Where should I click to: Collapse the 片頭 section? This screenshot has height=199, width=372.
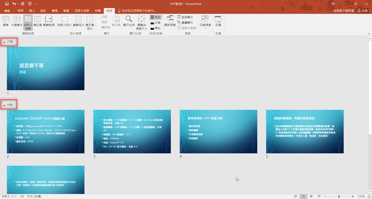point(4,42)
